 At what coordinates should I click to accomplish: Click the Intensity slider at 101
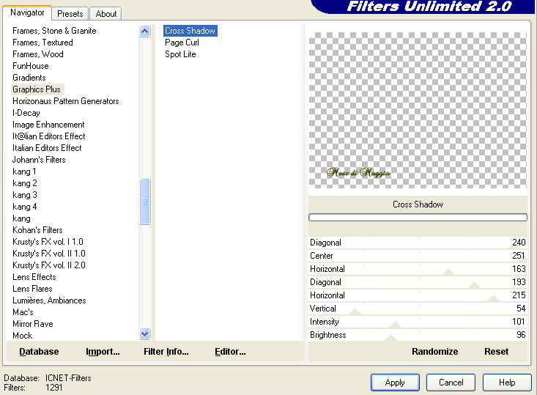click(x=418, y=322)
